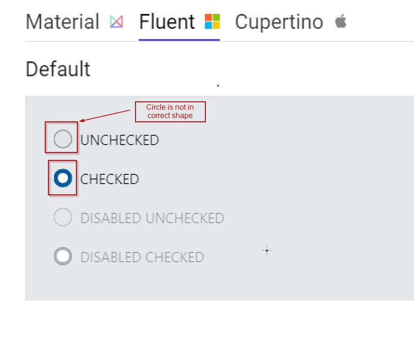Click the Apple logo next to Cupertino
Screen dimensions: 414x344
point(340,21)
